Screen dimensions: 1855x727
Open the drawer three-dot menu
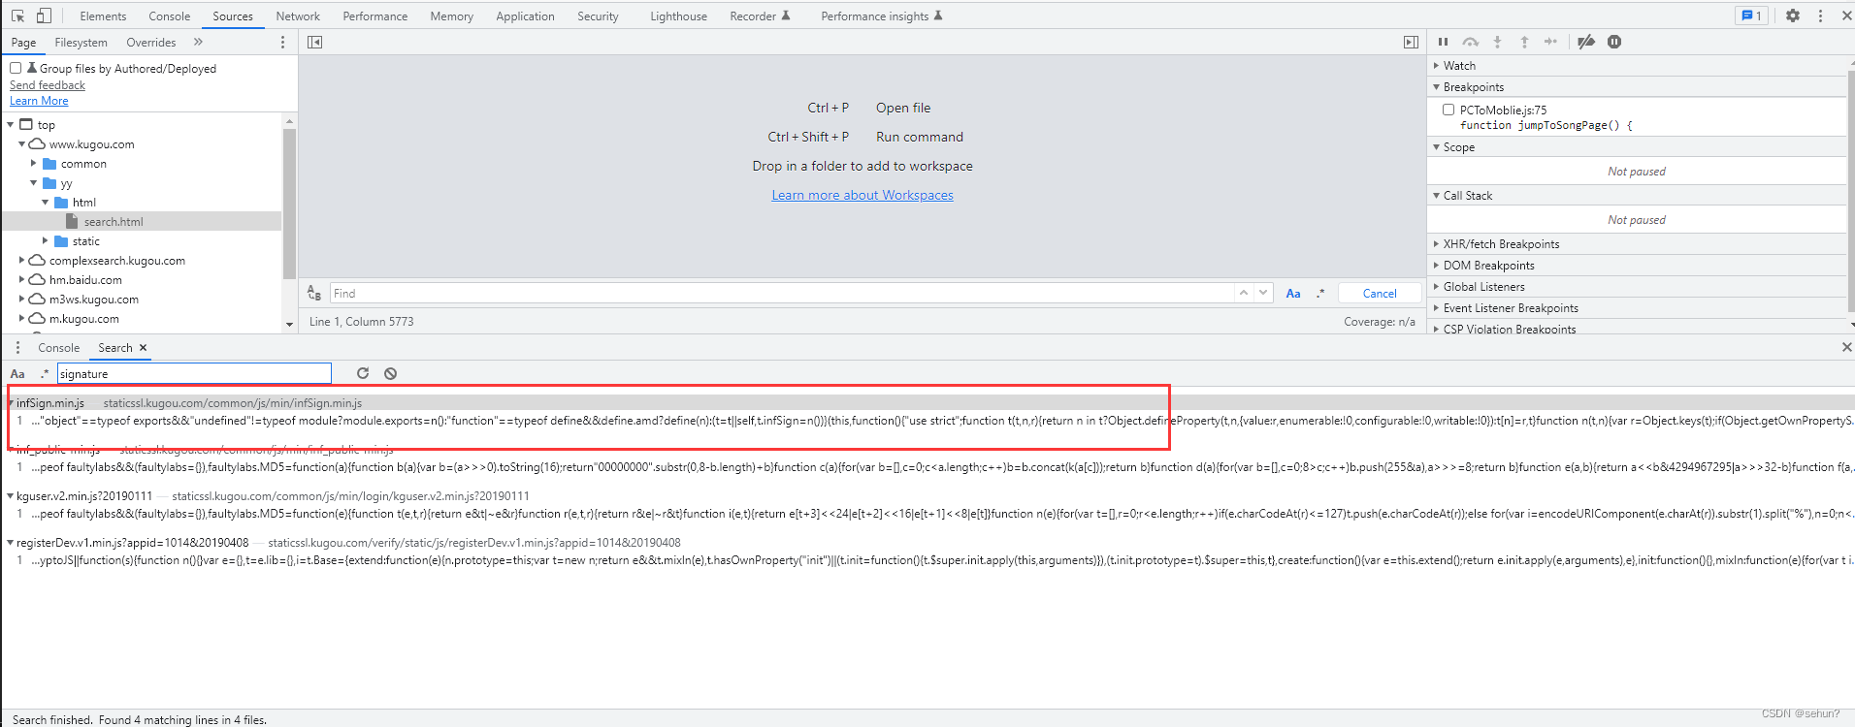click(x=17, y=347)
